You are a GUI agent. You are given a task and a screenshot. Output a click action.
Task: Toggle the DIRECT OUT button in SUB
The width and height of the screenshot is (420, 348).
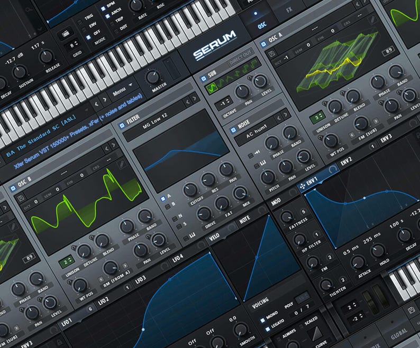click(240, 57)
